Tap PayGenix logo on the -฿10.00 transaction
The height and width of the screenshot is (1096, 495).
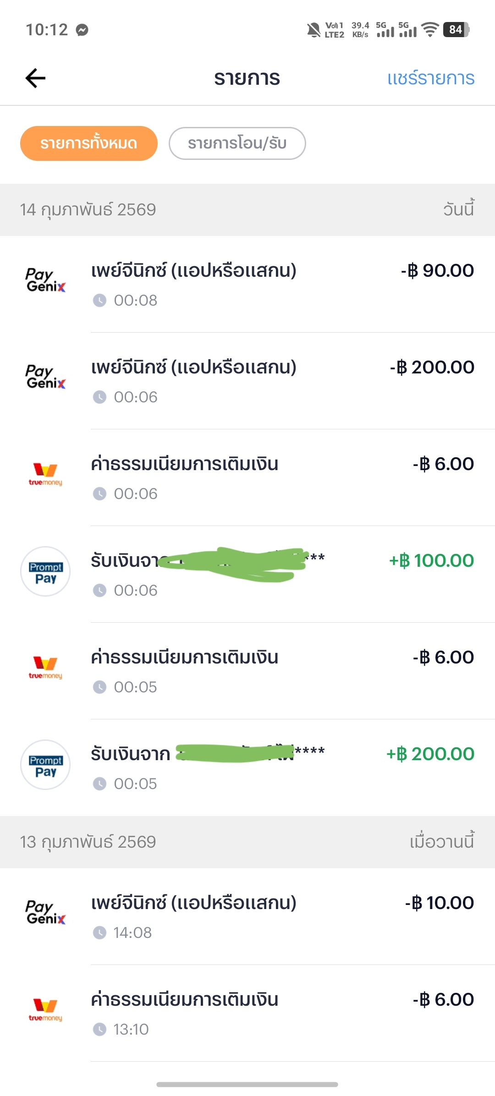[45, 912]
